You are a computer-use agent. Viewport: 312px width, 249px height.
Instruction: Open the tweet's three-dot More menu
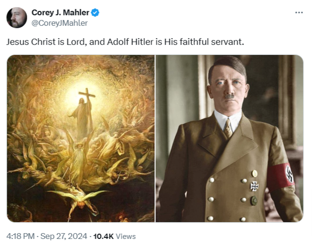(299, 12)
